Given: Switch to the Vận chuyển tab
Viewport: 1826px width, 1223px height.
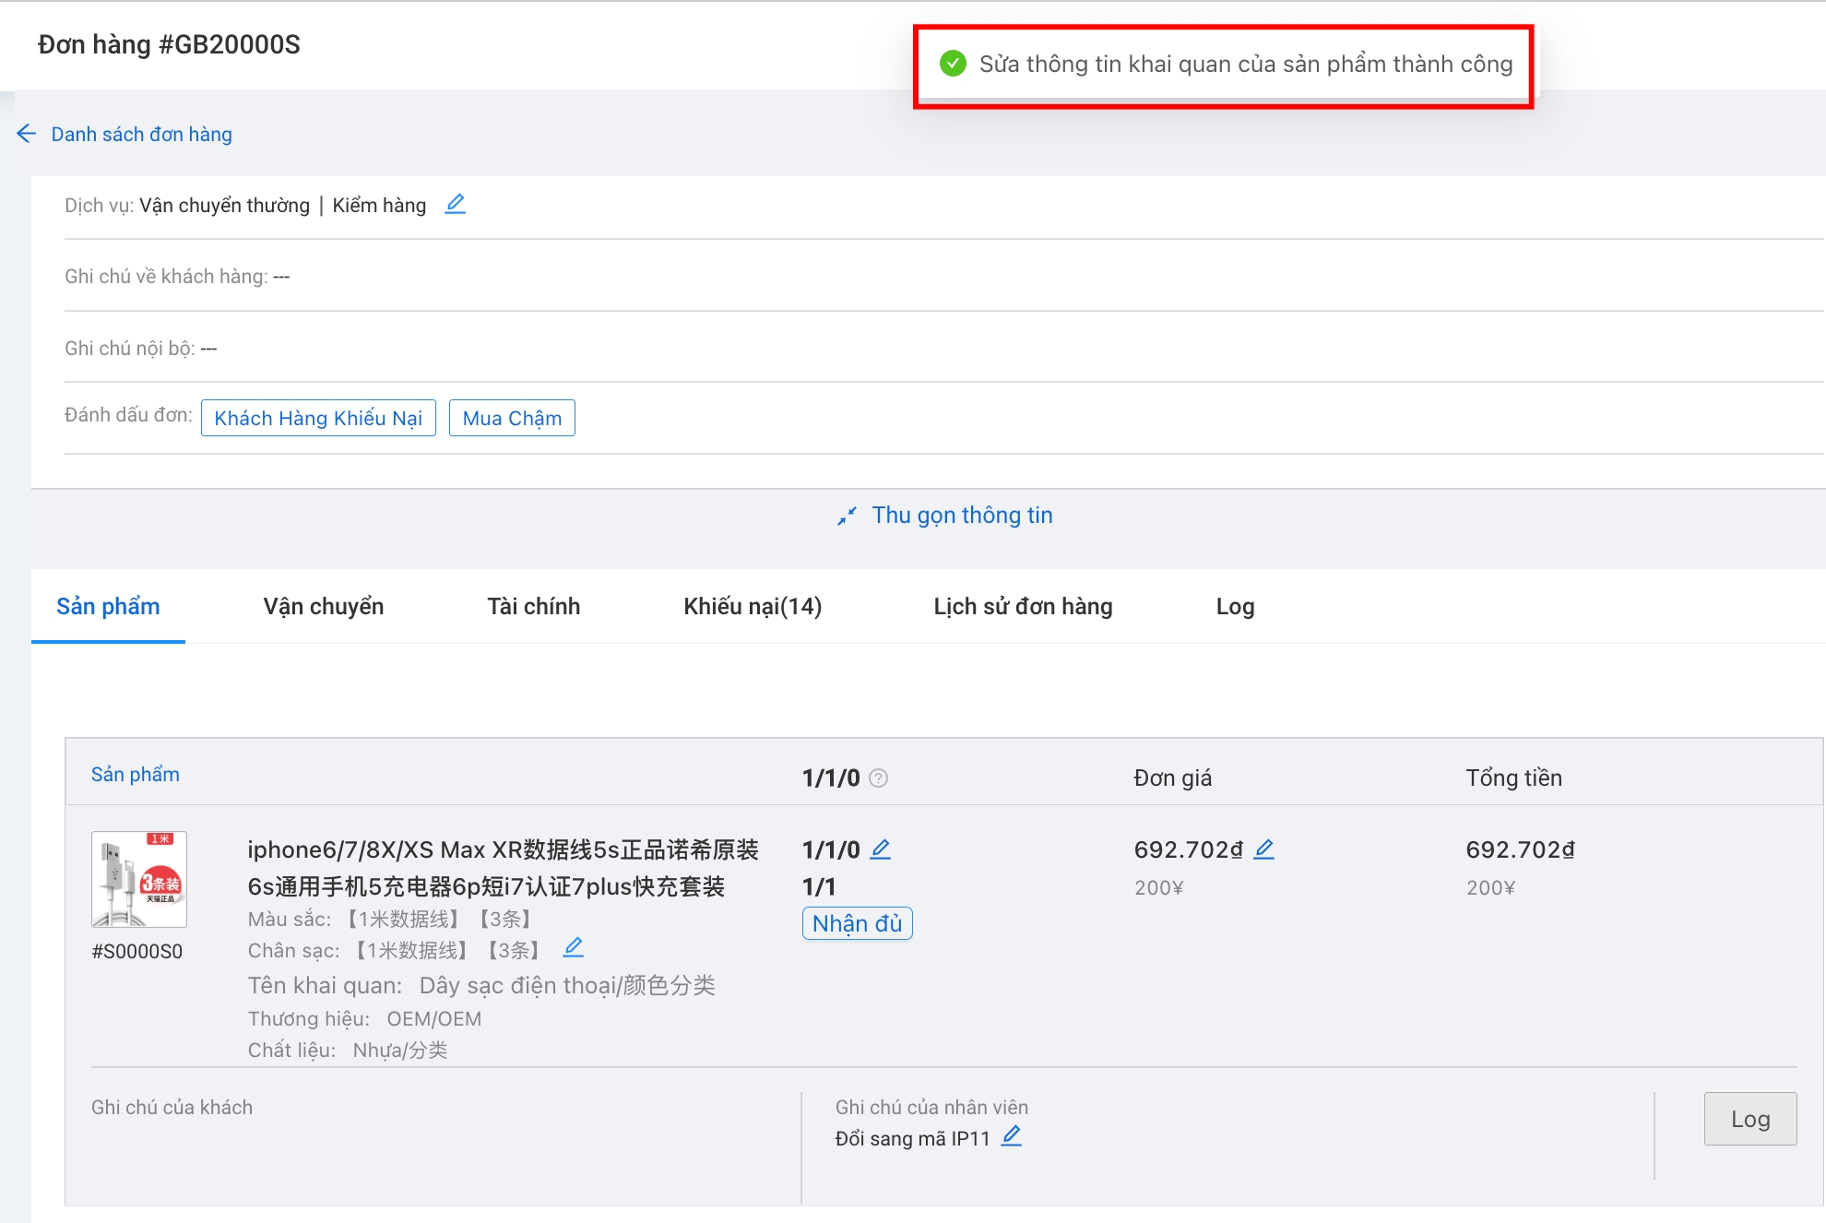Looking at the screenshot, I should coord(323,606).
